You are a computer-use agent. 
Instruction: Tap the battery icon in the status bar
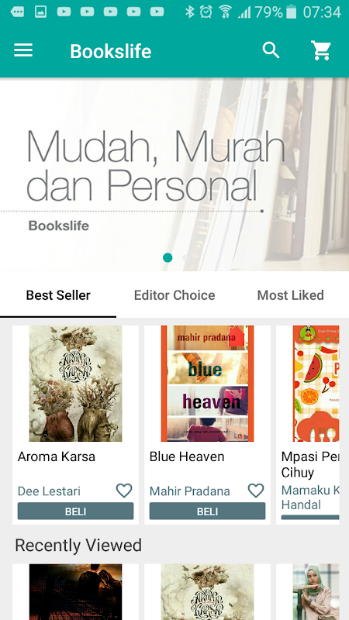point(292,12)
